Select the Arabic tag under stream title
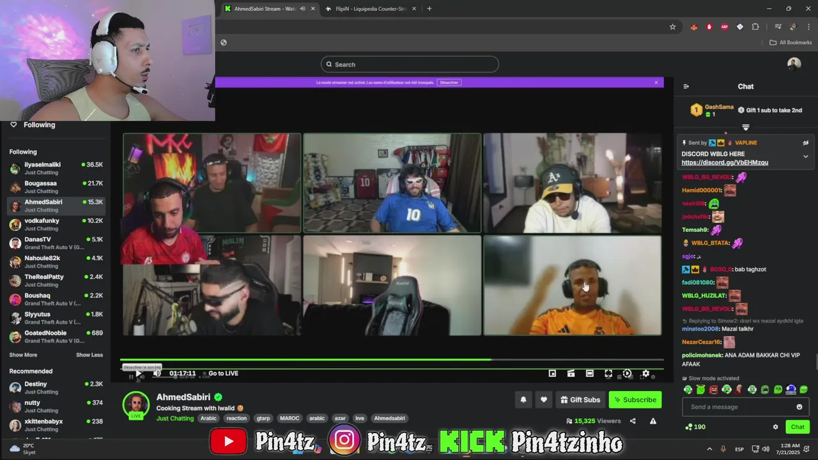 208,418
